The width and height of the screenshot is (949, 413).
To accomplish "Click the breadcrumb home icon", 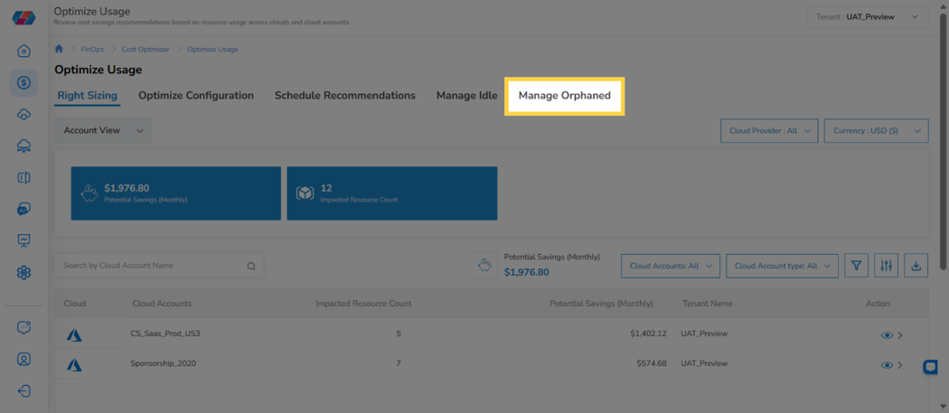I will [x=59, y=49].
